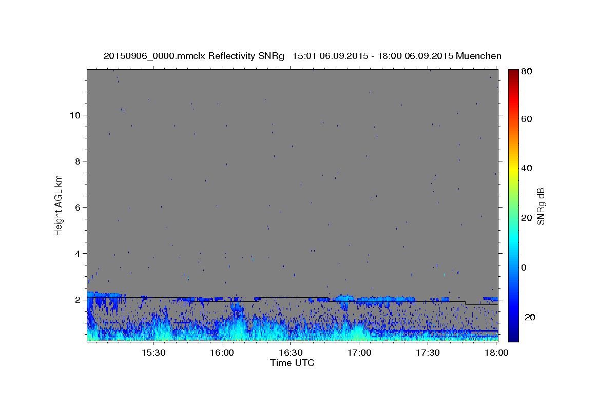The height and width of the screenshot is (410, 616).
Task: Click the dark red top of colorbar
Action: coord(513,73)
